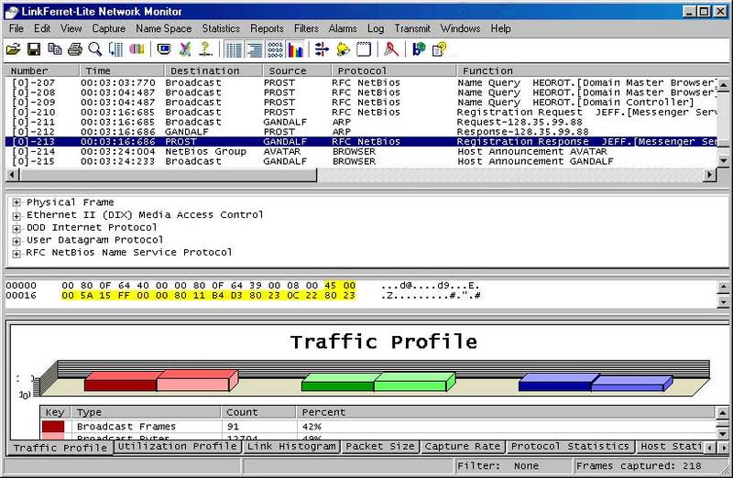The width and height of the screenshot is (733, 478).
Task: Click the pink and yellow color bars icon
Action: pos(137,49)
